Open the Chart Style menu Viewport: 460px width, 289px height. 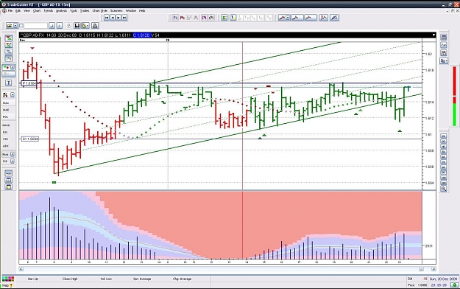click(100, 10)
